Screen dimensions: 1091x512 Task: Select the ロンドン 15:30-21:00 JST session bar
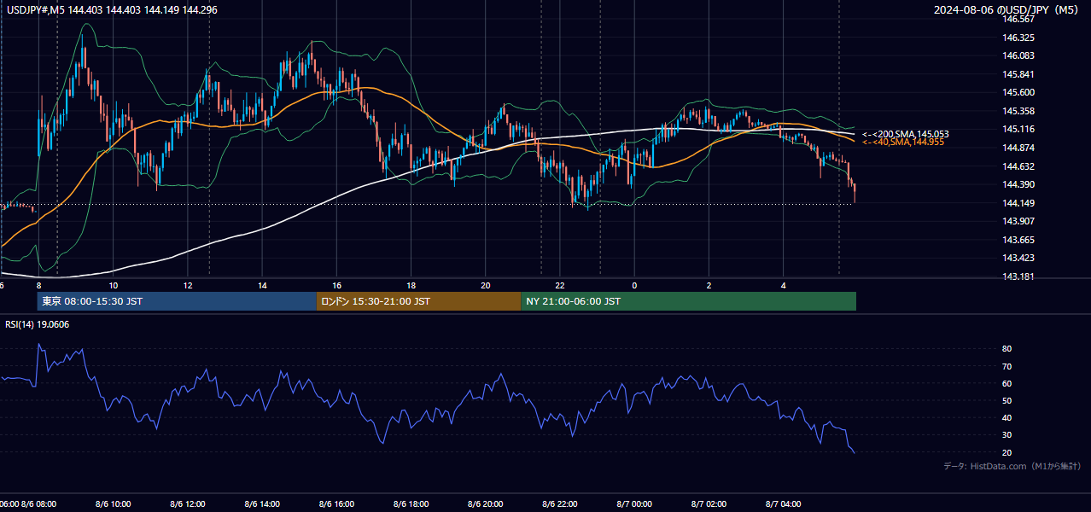point(418,301)
